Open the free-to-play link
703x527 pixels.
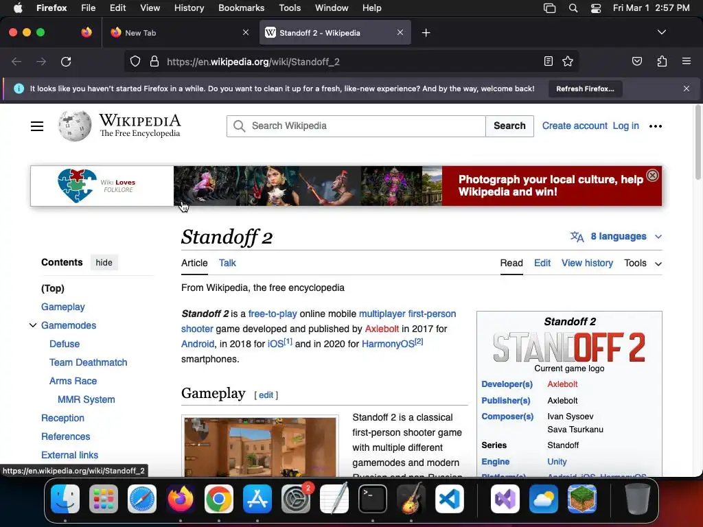click(x=273, y=314)
